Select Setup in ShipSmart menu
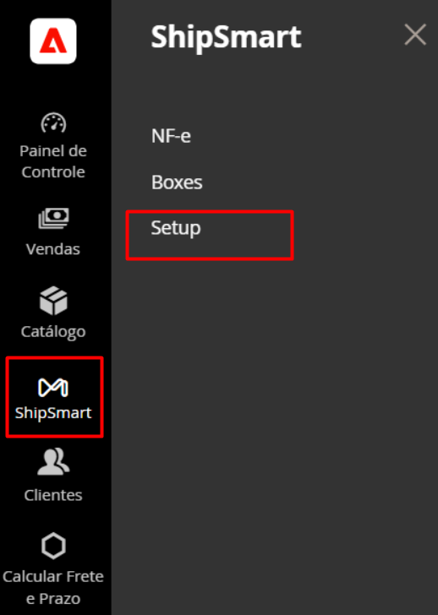Screen dimensions: 438x615 tap(176, 228)
